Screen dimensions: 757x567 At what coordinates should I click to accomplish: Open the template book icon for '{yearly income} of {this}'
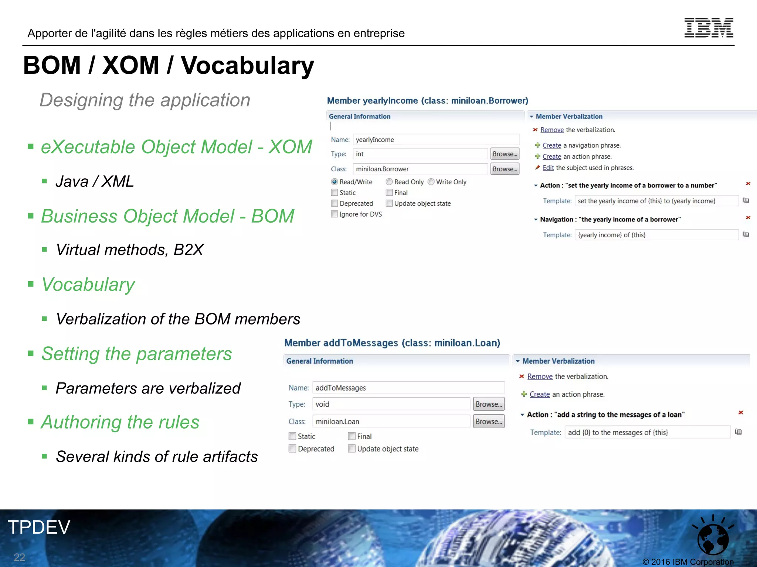pyautogui.click(x=746, y=234)
